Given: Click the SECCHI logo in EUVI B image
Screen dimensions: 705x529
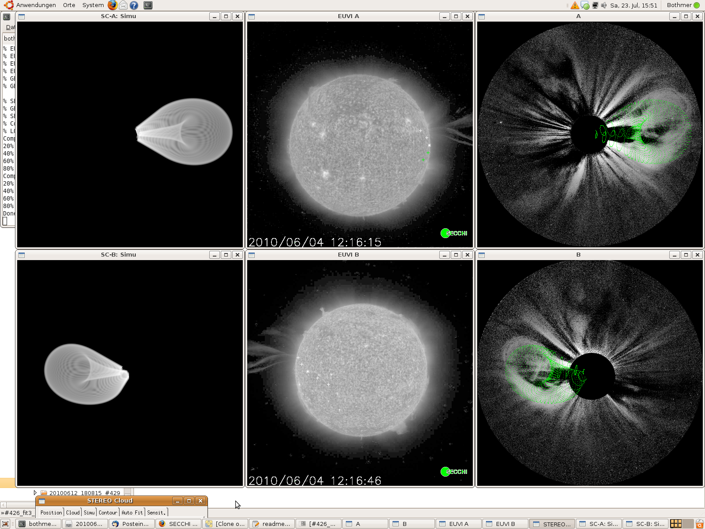Looking at the screenshot, I should (454, 472).
